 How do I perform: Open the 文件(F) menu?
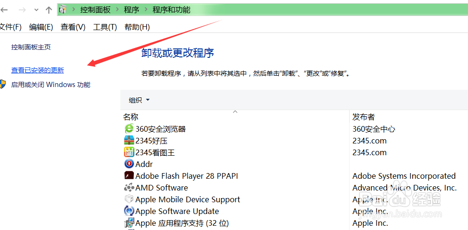coord(11,27)
